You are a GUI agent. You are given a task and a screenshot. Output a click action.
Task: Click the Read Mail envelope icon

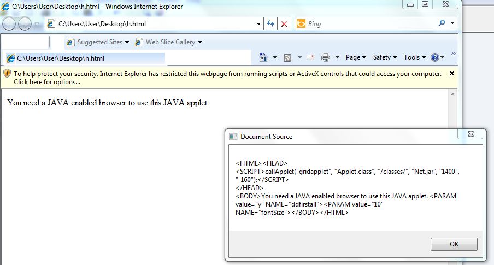click(310, 57)
